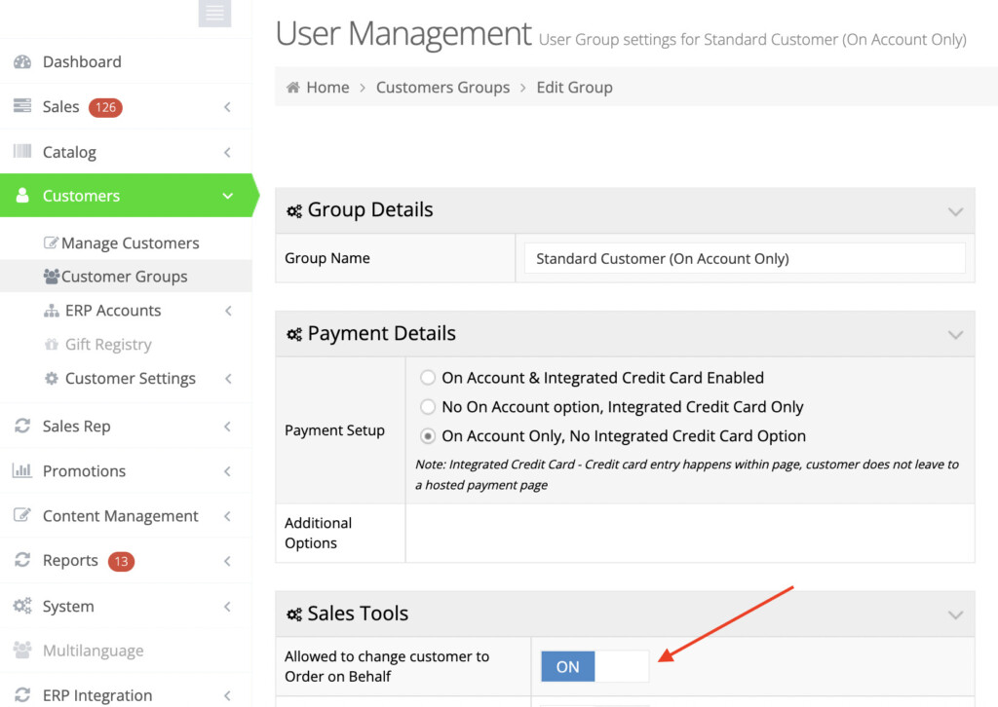Expand the Sales submenu chevron
This screenshot has height=707, width=998.
pos(227,107)
